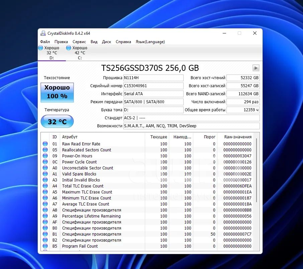This screenshot has height=269, width=303.
Task: Click the serial number field C153040961
Action: pyautogui.click(x=154, y=86)
